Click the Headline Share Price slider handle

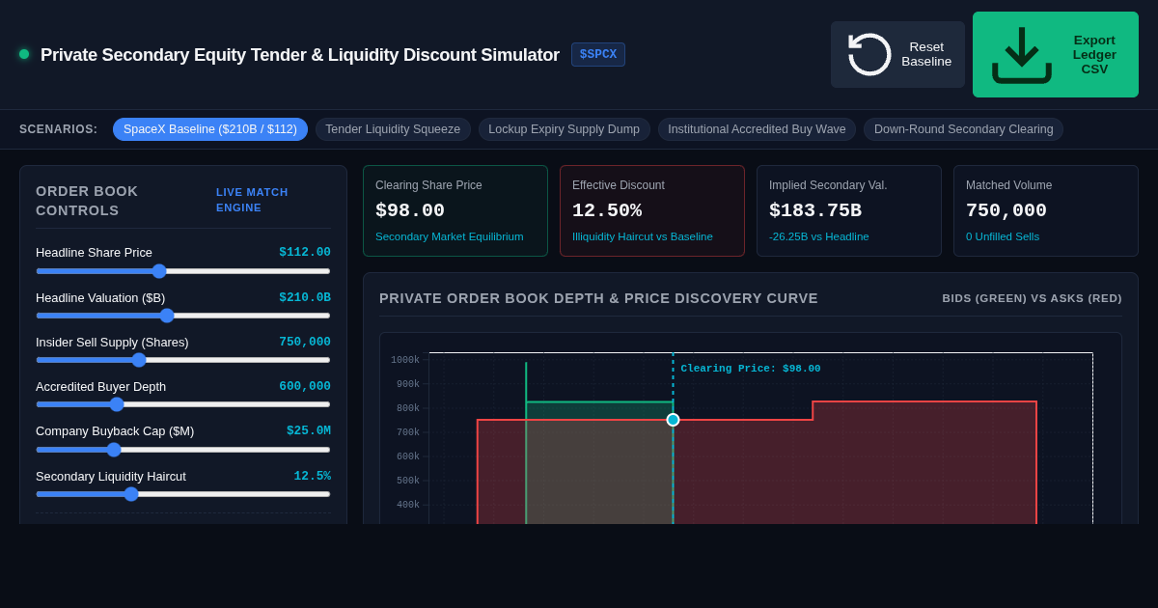pyautogui.click(x=159, y=271)
